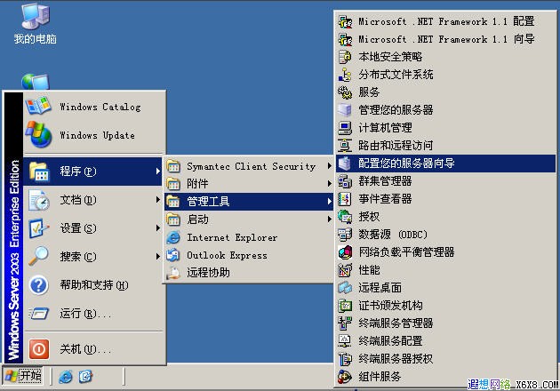The image size is (560, 391).
Task: Open 组件服务 entry
Action: pyautogui.click(x=445, y=377)
